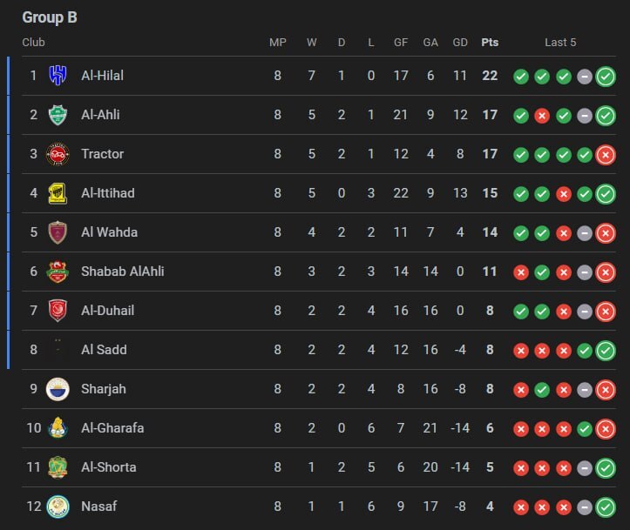Click the Last 5 column header

[x=560, y=43]
